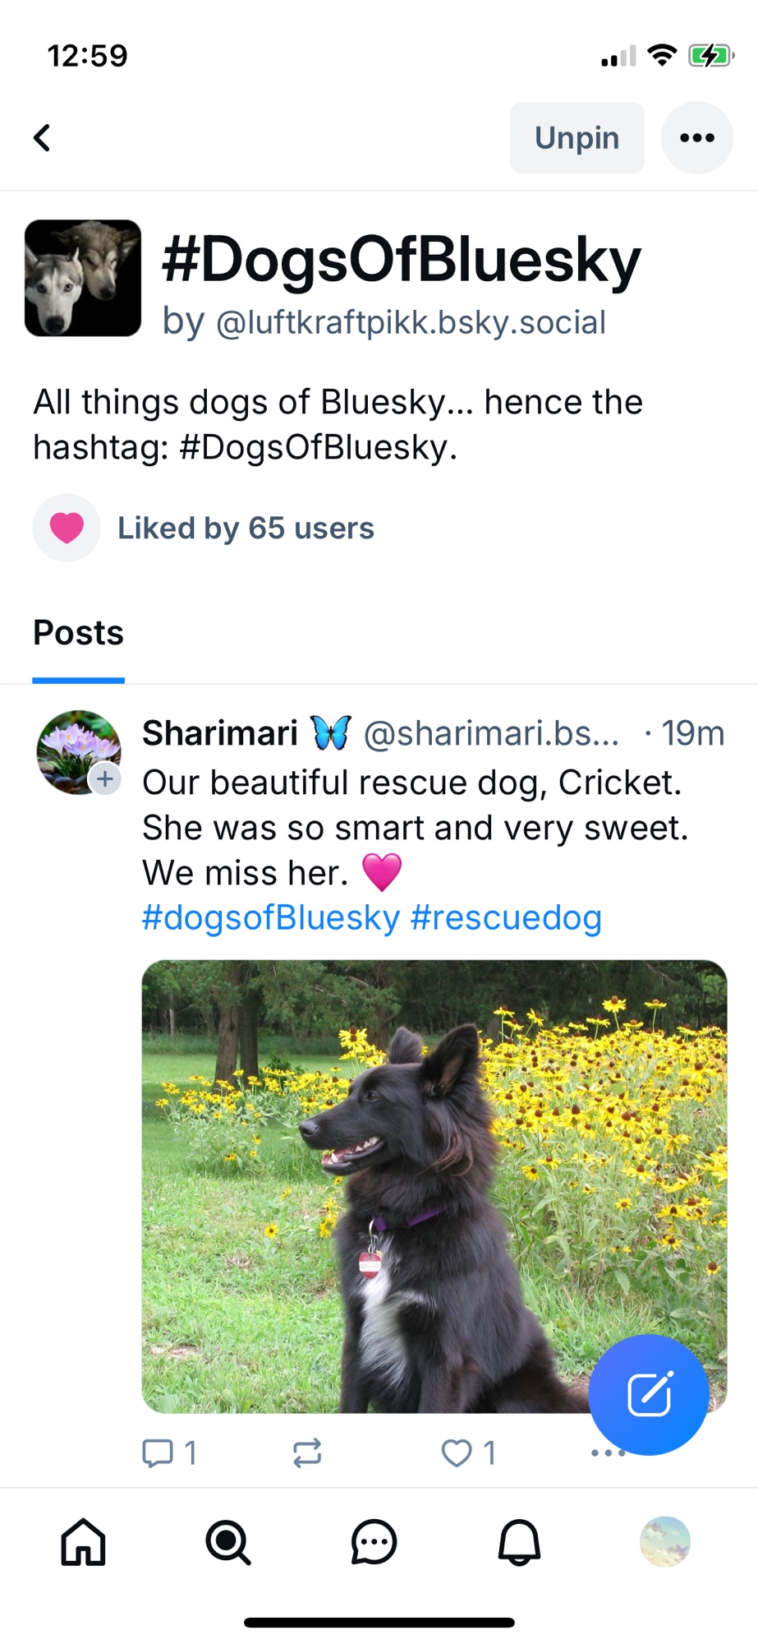Viewport: 758px width, 1644px height.
Task: Open the @luftkraftpikk.bsky.social profile link
Action: click(x=411, y=322)
